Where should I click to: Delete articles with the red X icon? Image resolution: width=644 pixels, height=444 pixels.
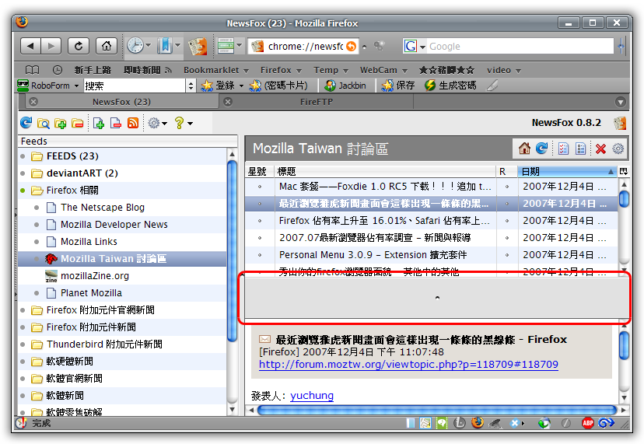point(600,149)
